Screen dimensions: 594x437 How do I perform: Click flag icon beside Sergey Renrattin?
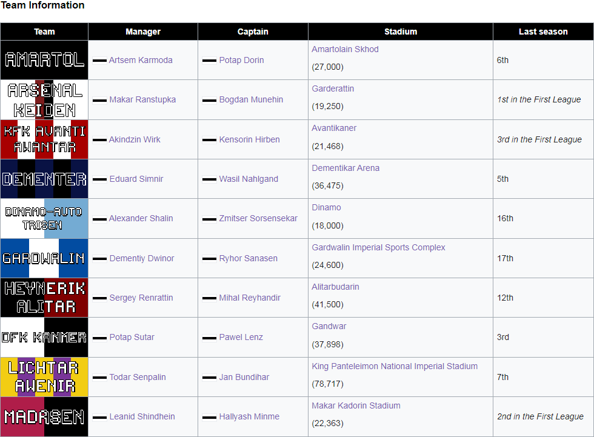tap(99, 298)
